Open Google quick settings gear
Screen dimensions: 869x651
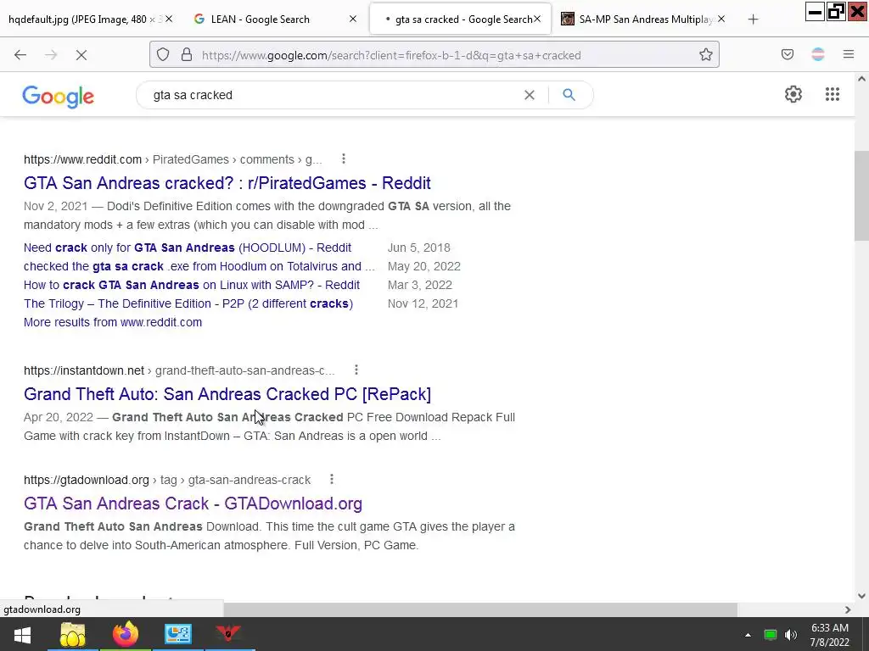click(793, 94)
